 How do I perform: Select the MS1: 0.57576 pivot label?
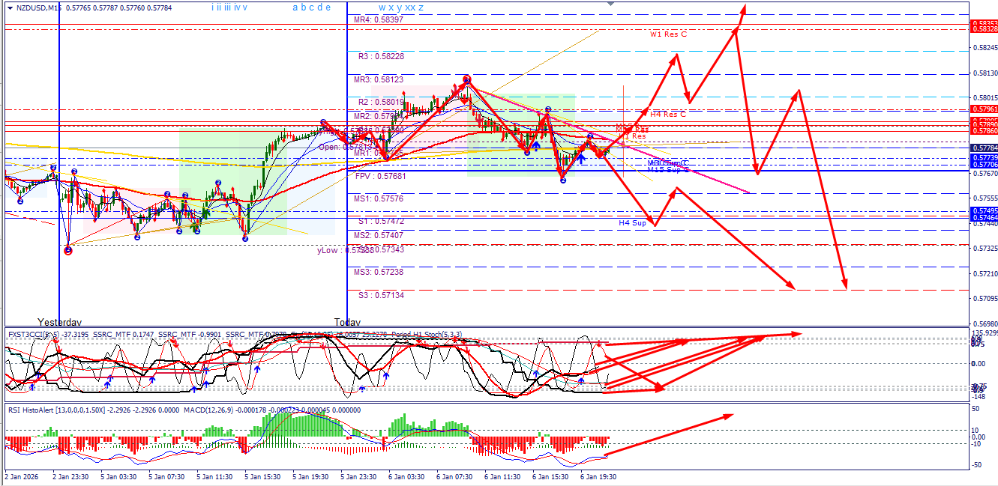tap(379, 199)
